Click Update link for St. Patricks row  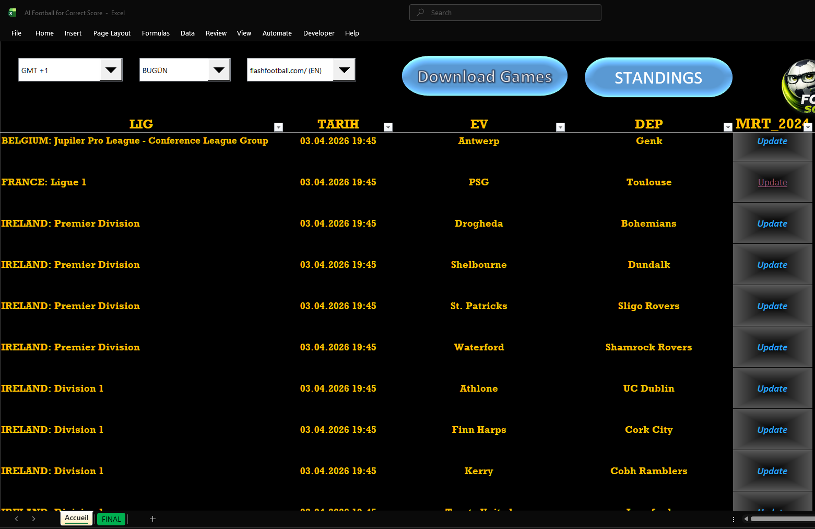tap(772, 306)
